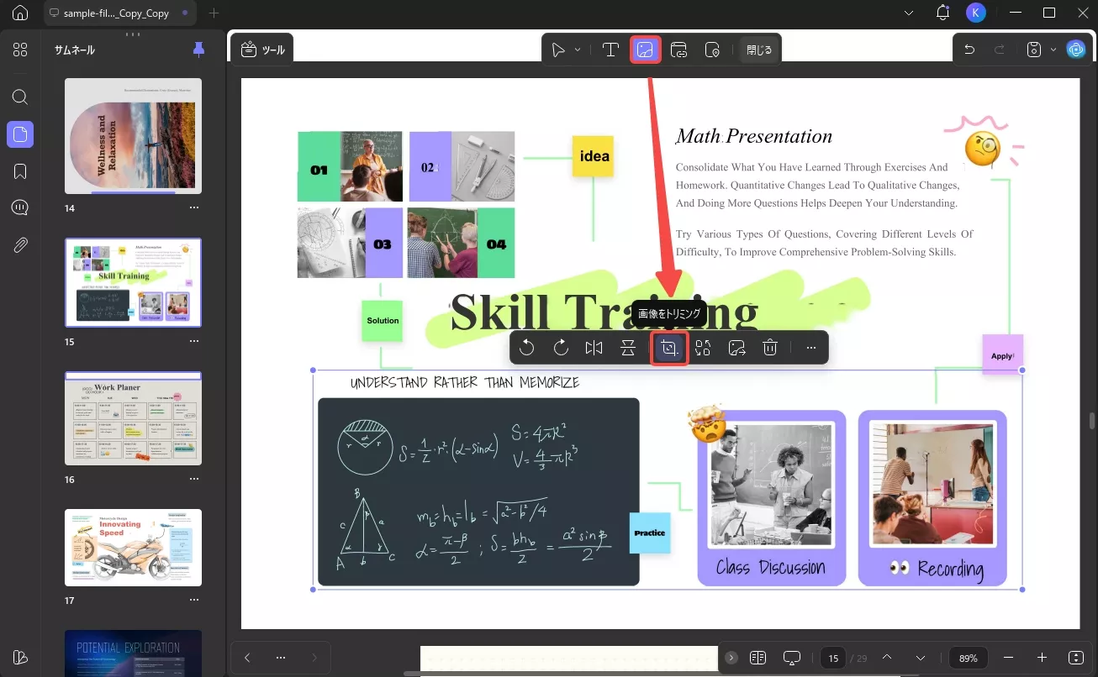Click the four-squares grid icon atop the left sidebar

pyautogui.click(x=20, y=50)
